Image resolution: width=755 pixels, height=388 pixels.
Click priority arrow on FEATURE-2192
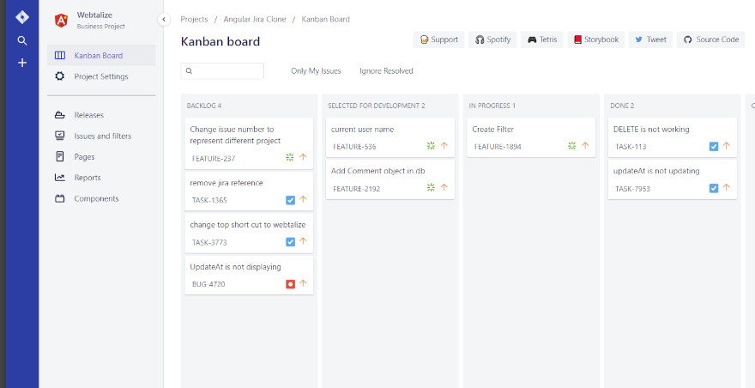[x=444, y=187]
